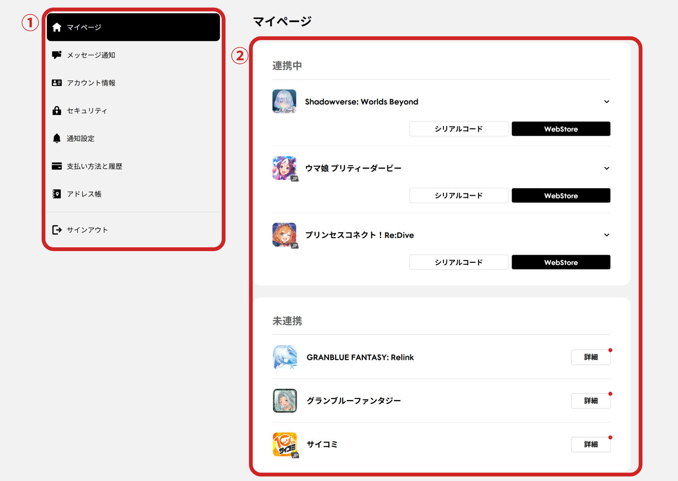Click 詳細 for GRANBLUE FANTASY: Relink

591,357
